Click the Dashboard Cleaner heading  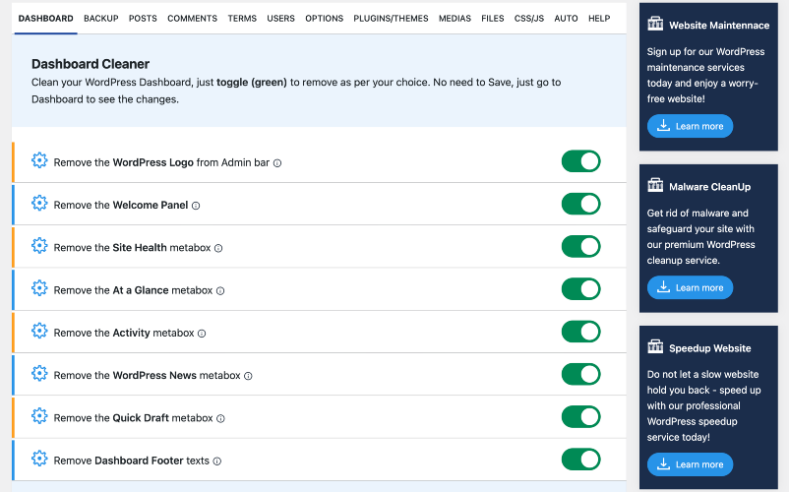[91, 64]
